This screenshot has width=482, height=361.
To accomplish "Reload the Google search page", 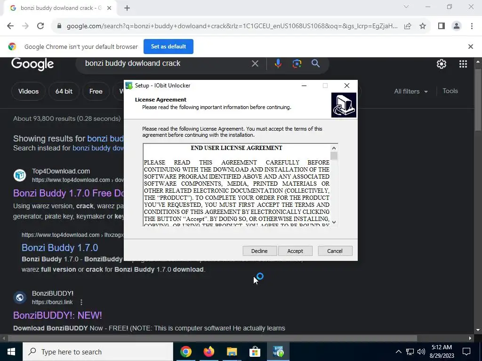I will pyautogui.click(x=40, y=26).
